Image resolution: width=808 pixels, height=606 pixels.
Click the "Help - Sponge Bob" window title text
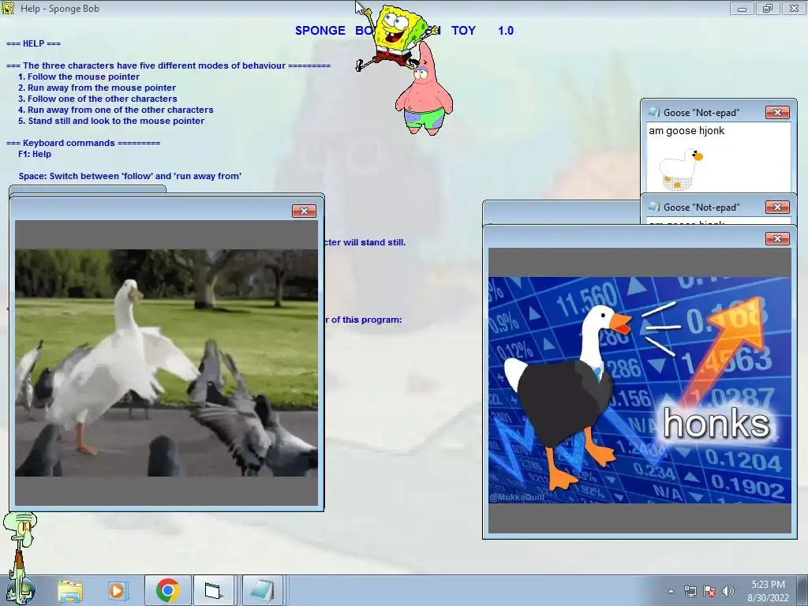point(60,9)
